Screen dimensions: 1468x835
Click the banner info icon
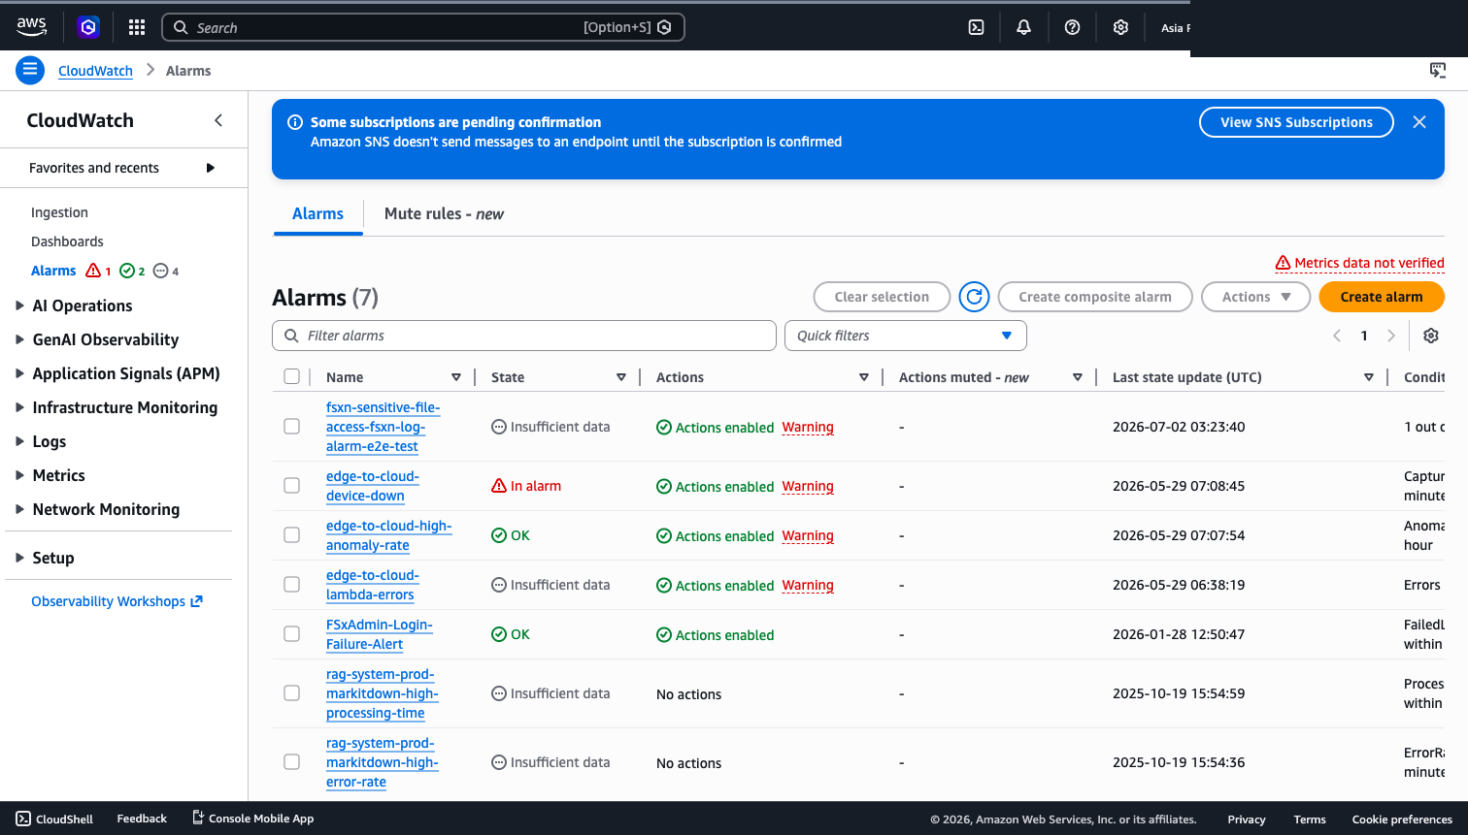click(x=295, y=122)
